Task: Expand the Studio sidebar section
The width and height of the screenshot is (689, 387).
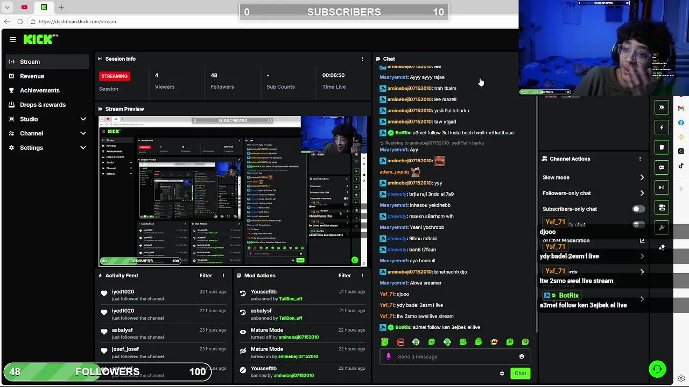Action: pos(83,119)
